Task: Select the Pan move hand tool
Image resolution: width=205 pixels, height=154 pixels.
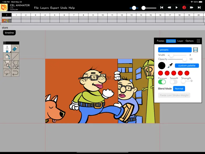Action: coord(15,64)
